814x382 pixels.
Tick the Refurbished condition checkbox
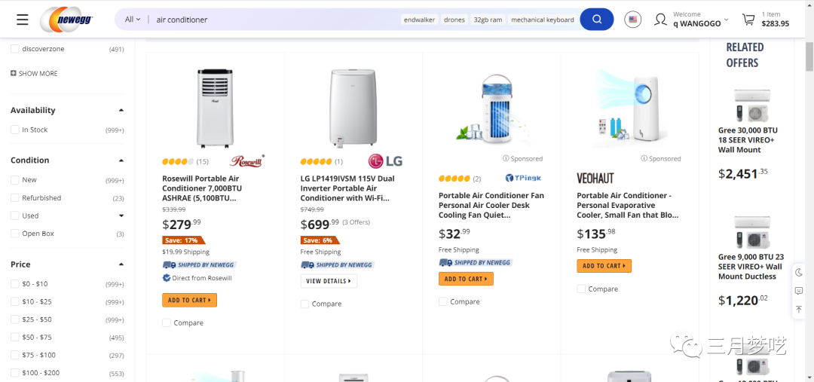[x=15, y=198]
